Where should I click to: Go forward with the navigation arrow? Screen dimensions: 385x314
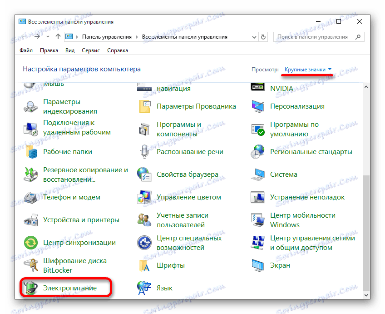click(37, 37)
